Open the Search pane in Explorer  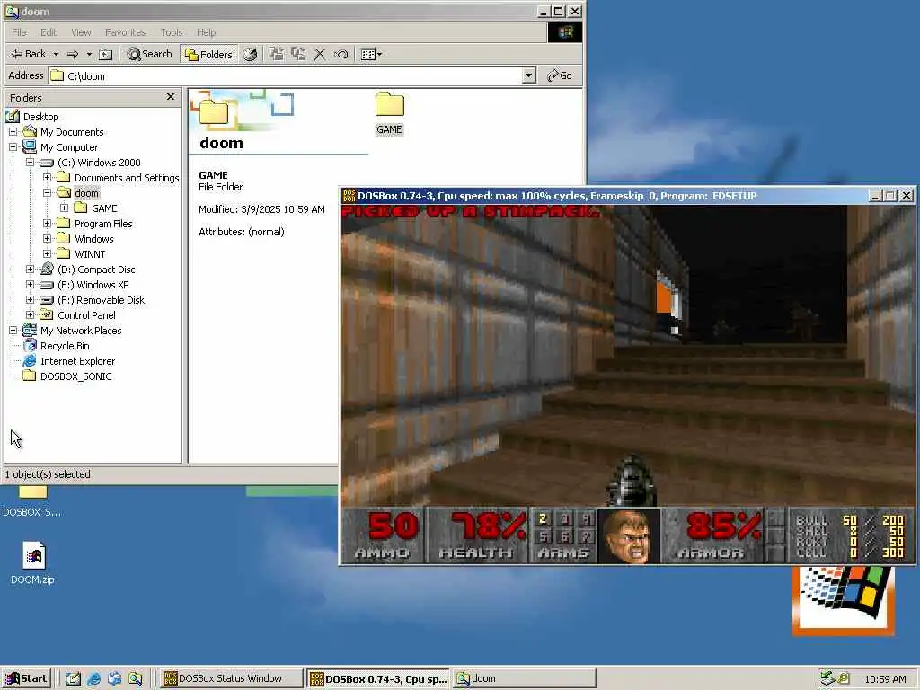(150, 54)
